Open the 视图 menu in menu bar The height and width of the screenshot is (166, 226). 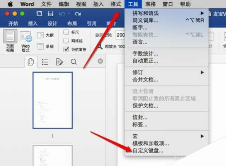(x=81, y=4)
